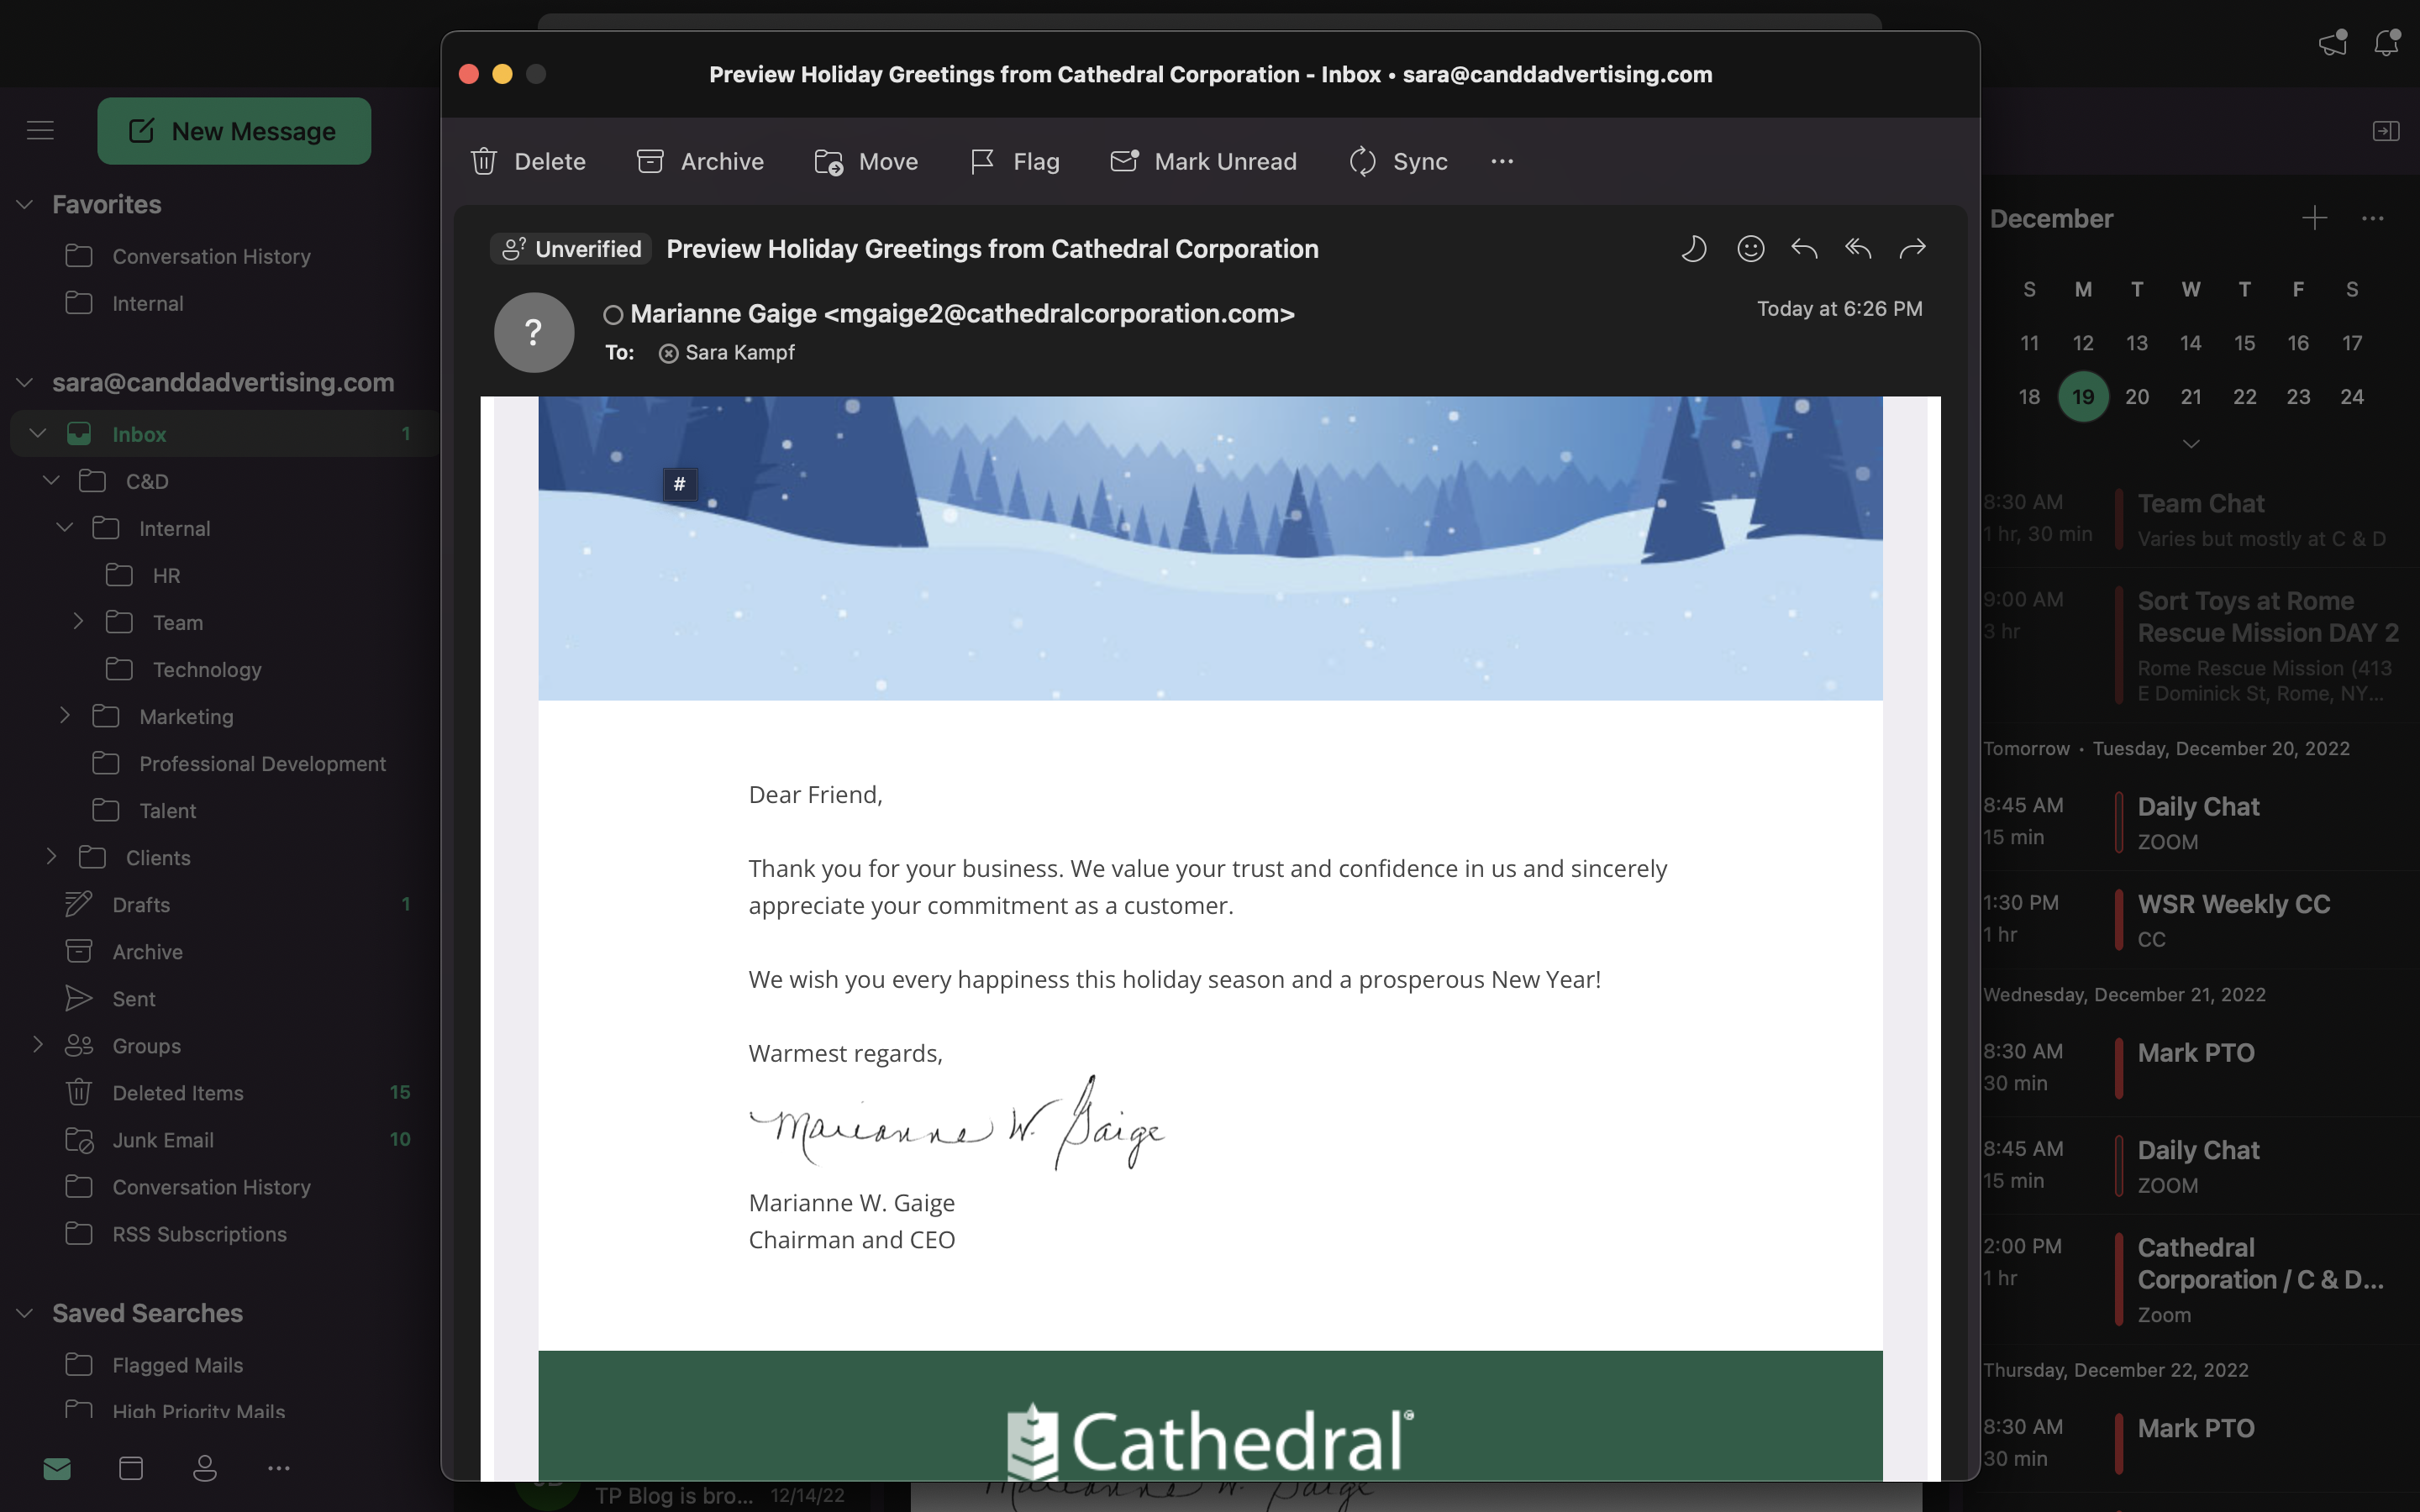
Task: Expand the calendar month chevron
Action: (x=2190, y=443)
